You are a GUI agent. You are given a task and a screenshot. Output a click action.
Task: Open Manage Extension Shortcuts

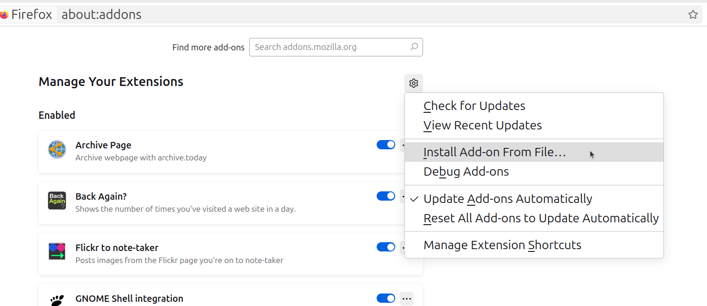pyautogui.click(x=502, y=245)
